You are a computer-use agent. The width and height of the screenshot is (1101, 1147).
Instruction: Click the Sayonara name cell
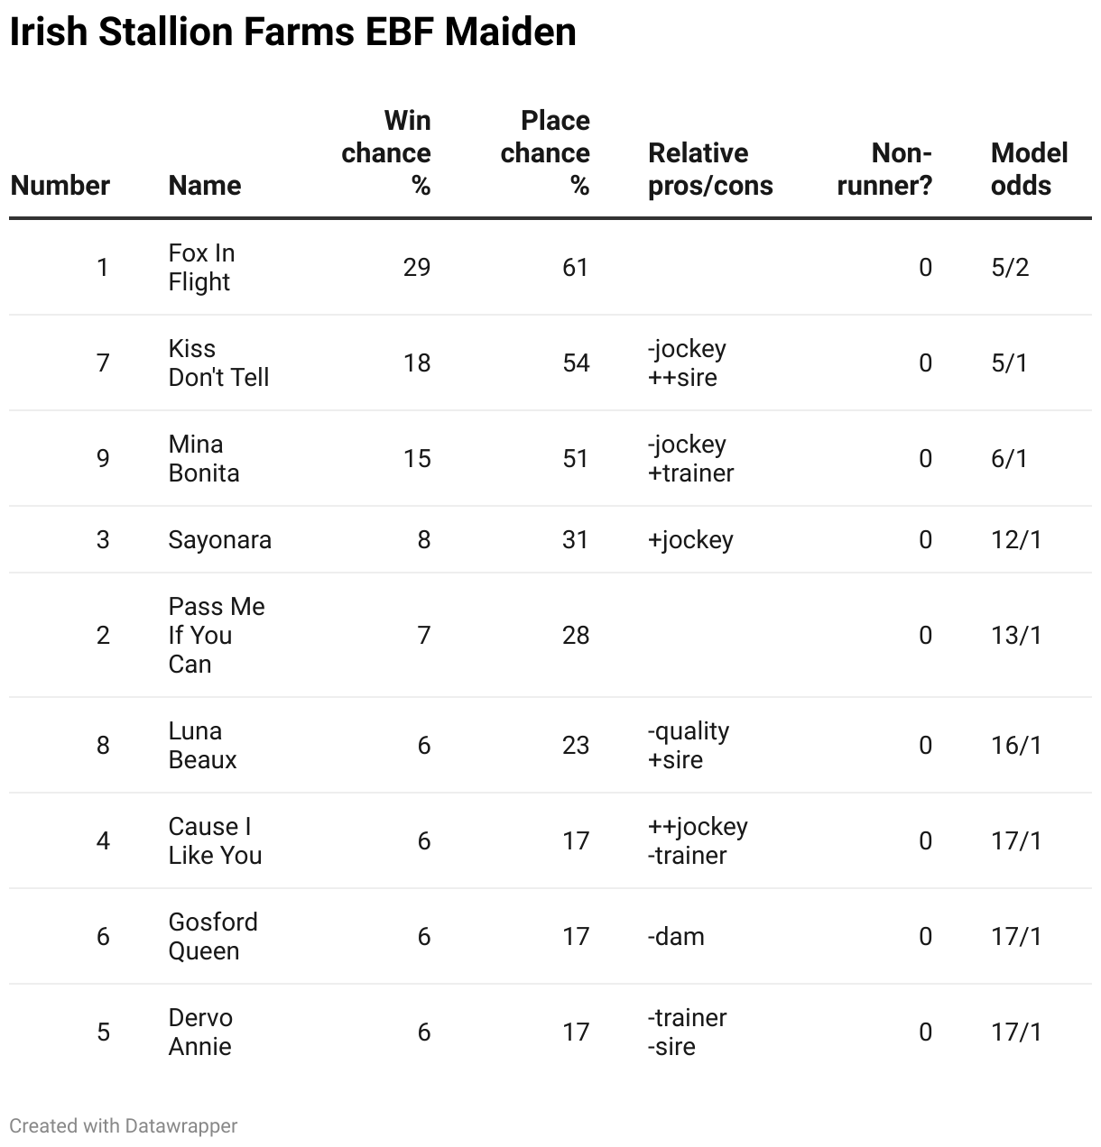coord(219,540)
